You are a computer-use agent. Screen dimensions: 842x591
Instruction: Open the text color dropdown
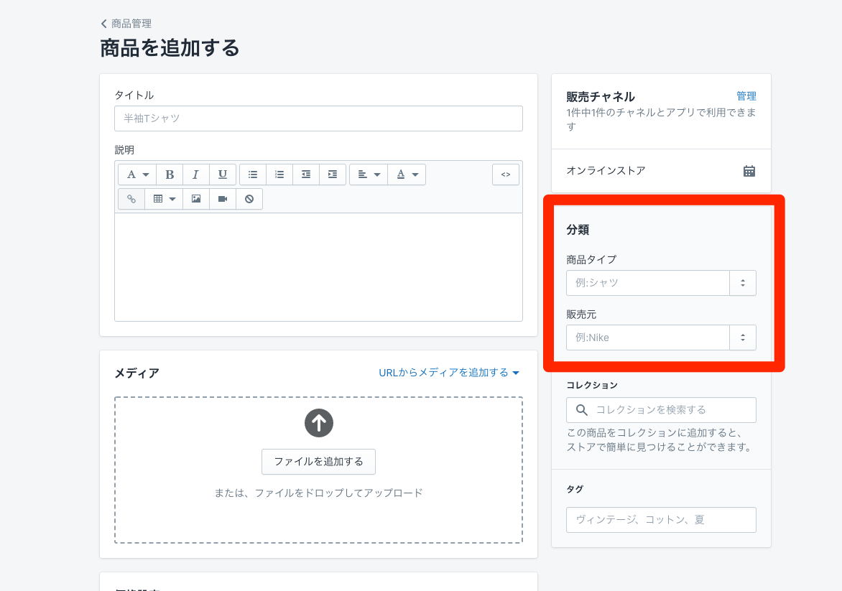coord(407,174)
